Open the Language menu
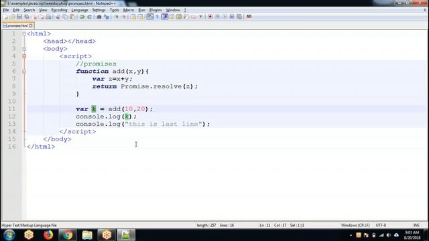Screen dimensions: 429x241 (80, 10)
